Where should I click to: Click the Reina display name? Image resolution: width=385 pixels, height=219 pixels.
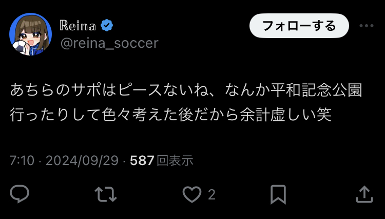(78, 25)
